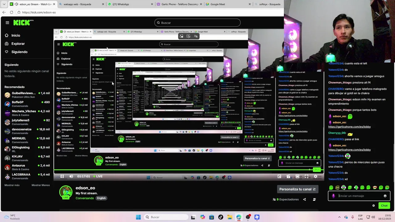Open GuibelReviews recommended channel
Viewport: 395px width, 222px height.
[x=27, y=95]
